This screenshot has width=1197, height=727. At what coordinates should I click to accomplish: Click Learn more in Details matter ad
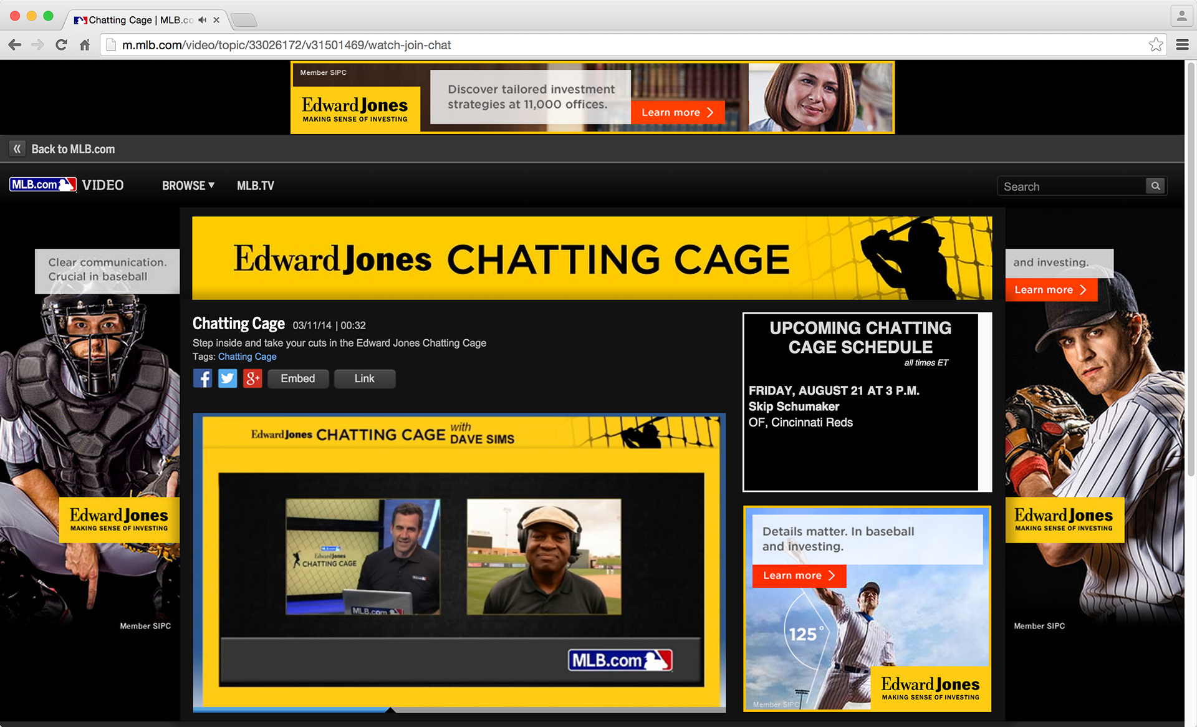pos(799,575)
